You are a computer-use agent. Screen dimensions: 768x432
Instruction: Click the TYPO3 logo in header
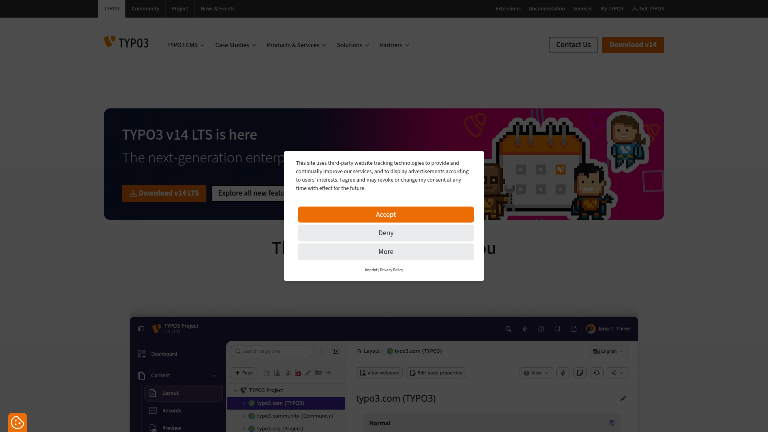pyautogui.click(x=126, y=42)
